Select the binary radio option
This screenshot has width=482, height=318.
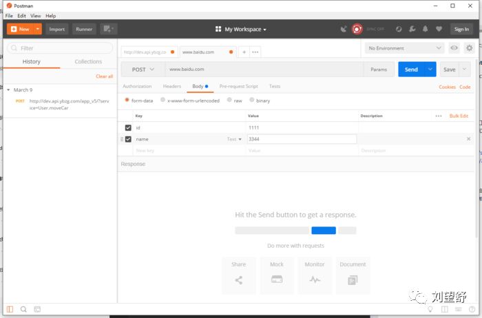click(252, 100)
